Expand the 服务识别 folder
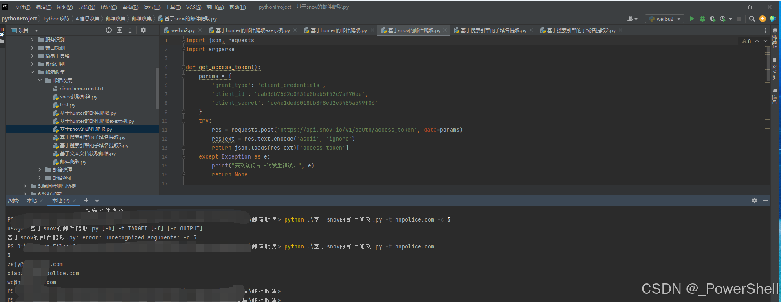 click(32, 39)
